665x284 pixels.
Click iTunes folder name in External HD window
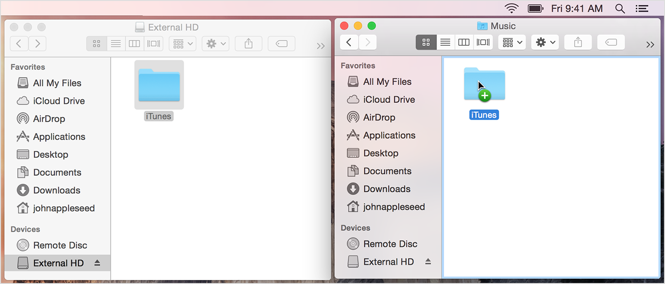[159, 116]
